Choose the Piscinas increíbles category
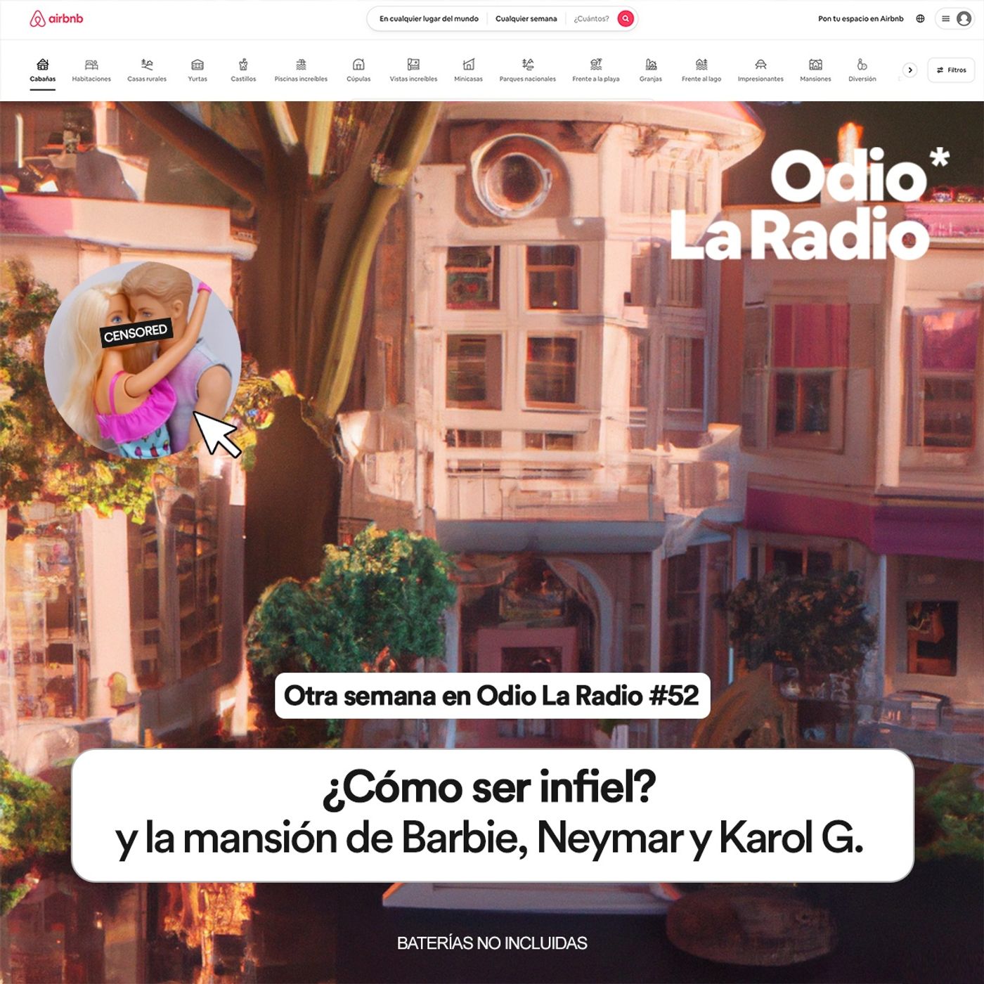The height and width of the screenshot is (984, 984). [301, 70]
